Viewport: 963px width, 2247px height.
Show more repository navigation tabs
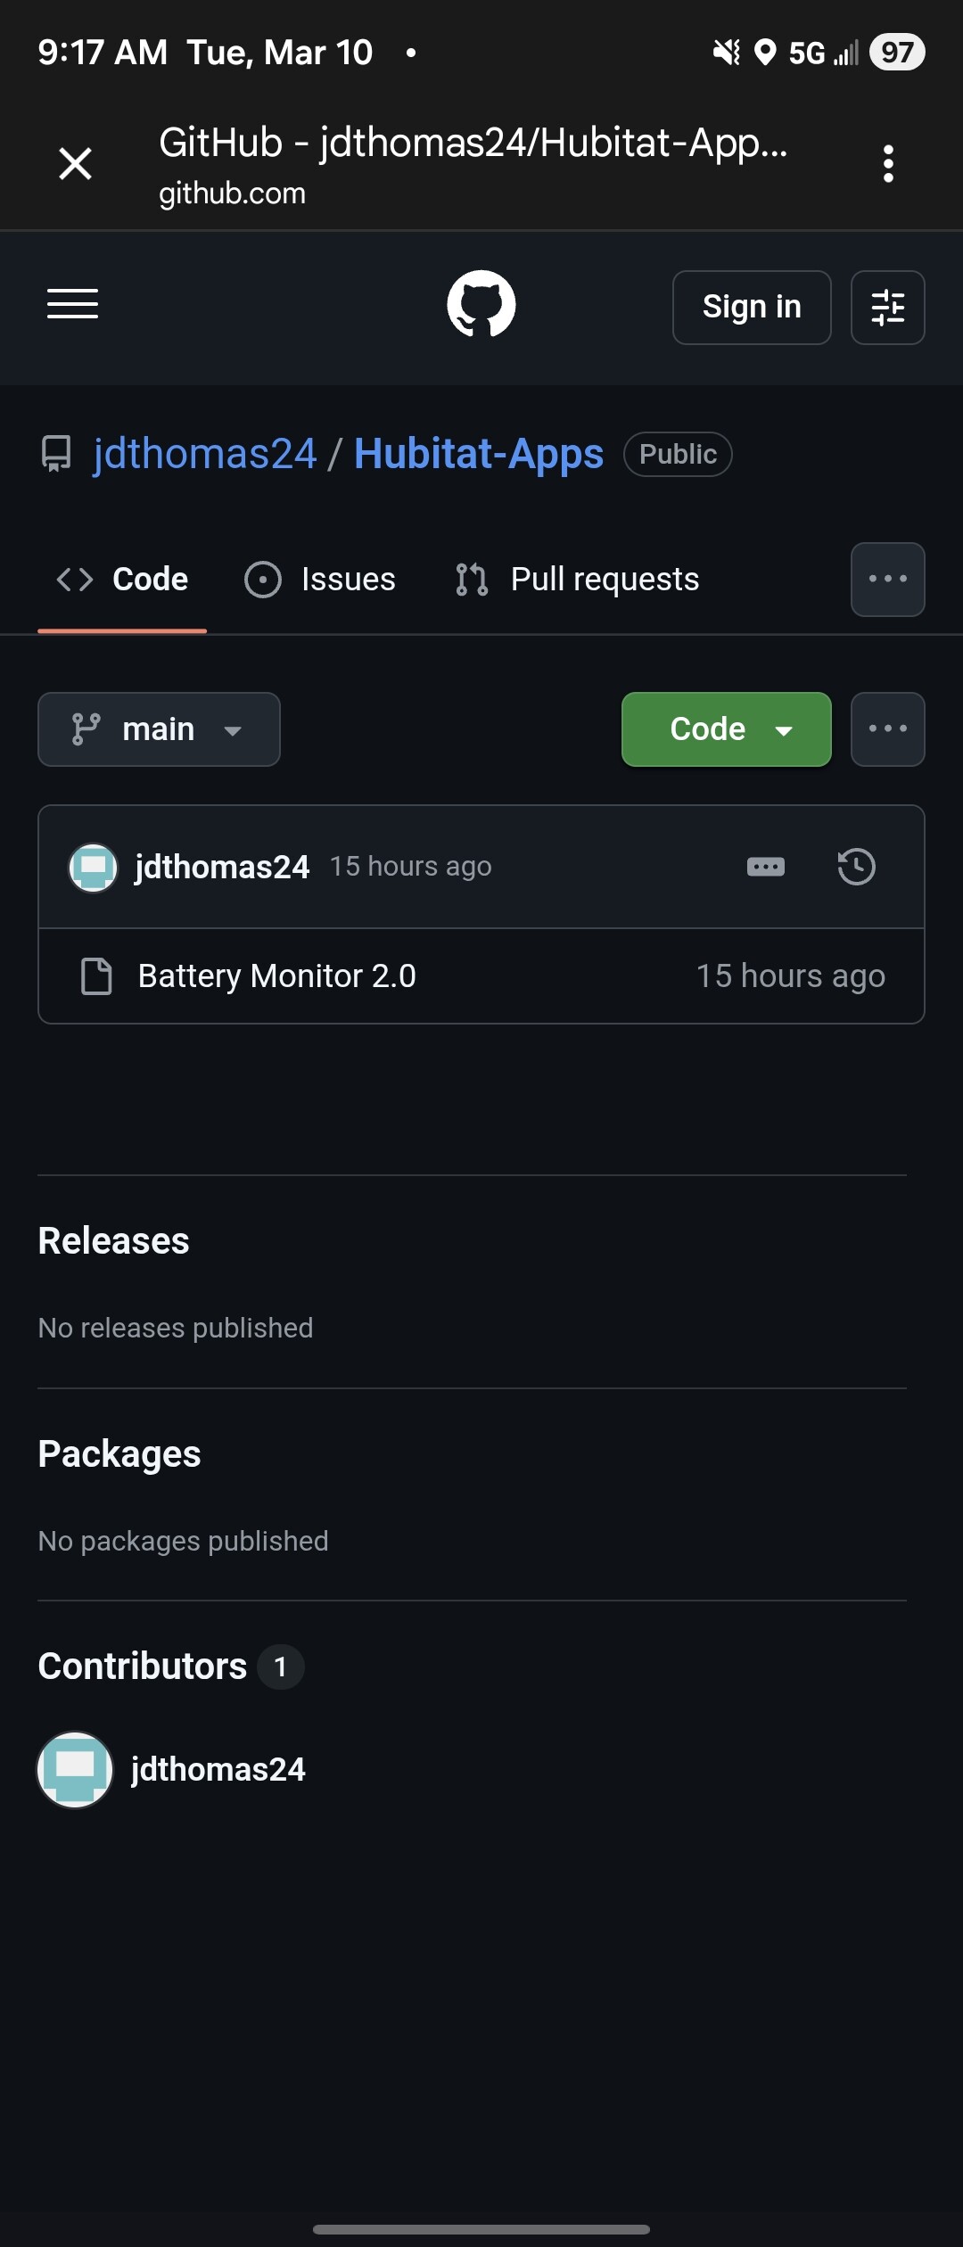887,580
